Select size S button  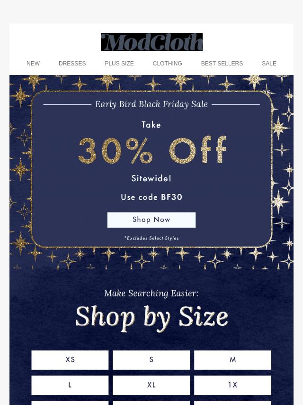tap(151, 360)
